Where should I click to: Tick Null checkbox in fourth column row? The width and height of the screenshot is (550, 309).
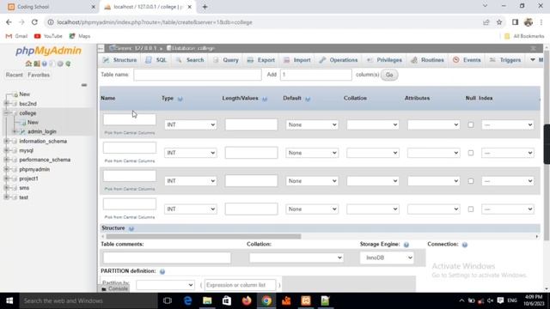pyautogui.click(x=471, y=209)
